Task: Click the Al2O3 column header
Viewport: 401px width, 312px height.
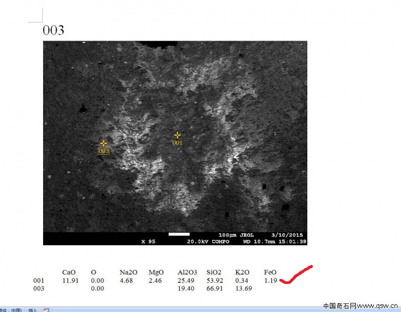Action: tap(187, 272)
